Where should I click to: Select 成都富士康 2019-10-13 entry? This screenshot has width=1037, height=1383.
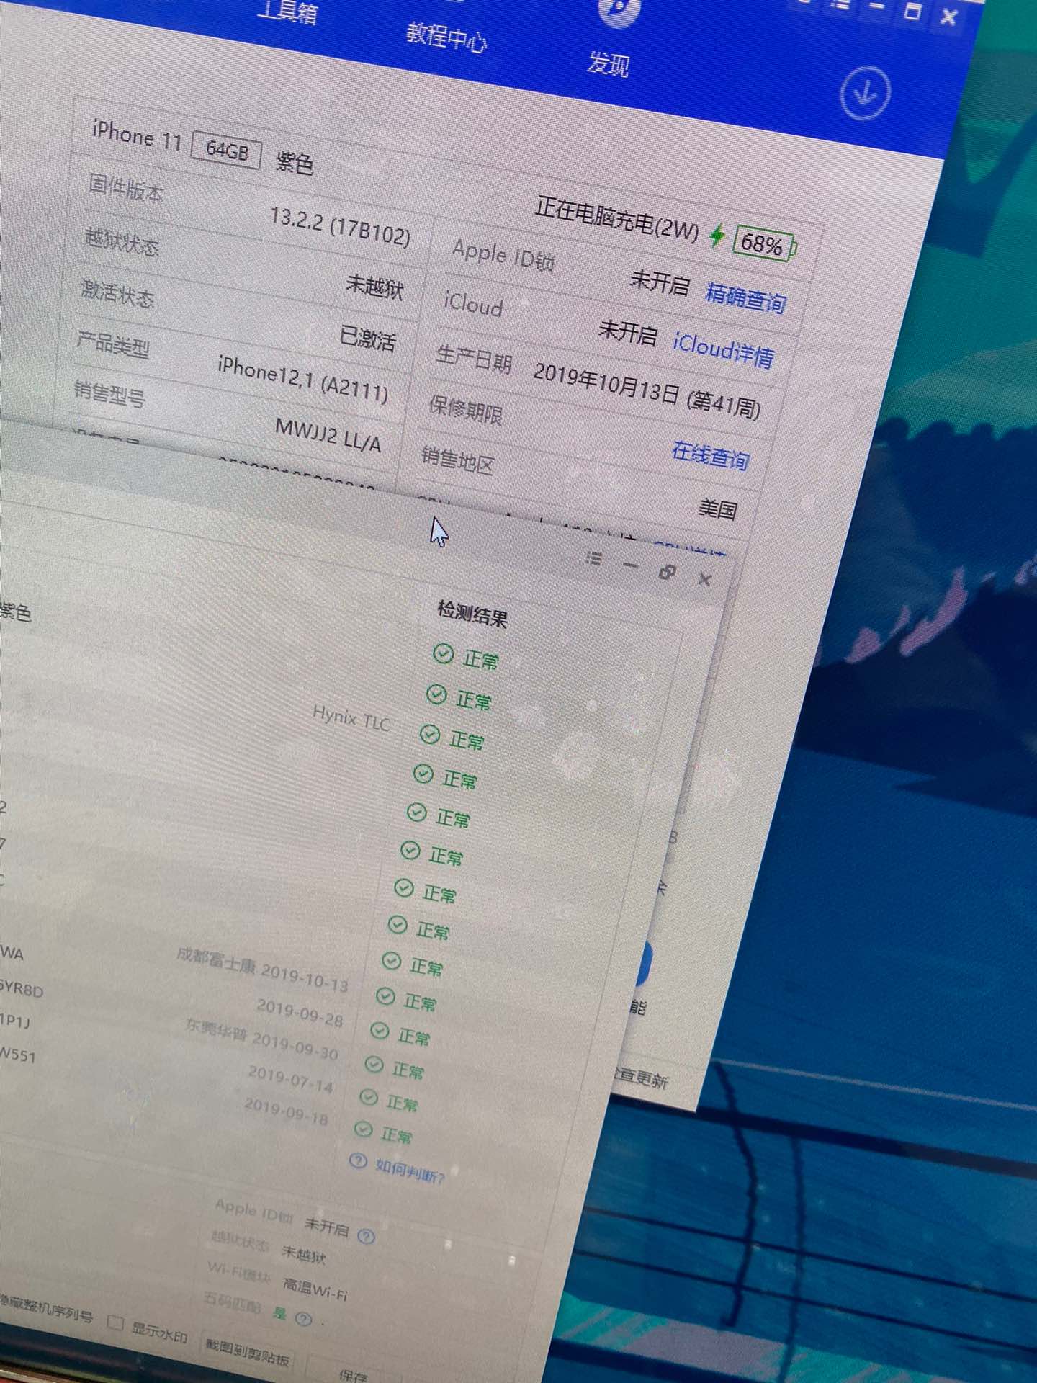click(x=262, y=969)
